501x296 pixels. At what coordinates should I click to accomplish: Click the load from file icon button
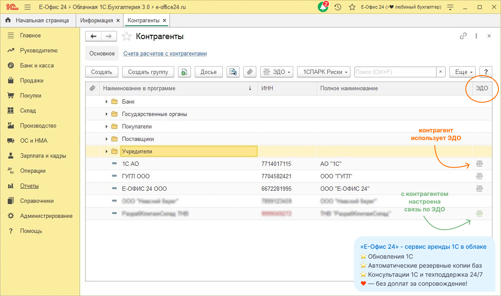point(233,72)
